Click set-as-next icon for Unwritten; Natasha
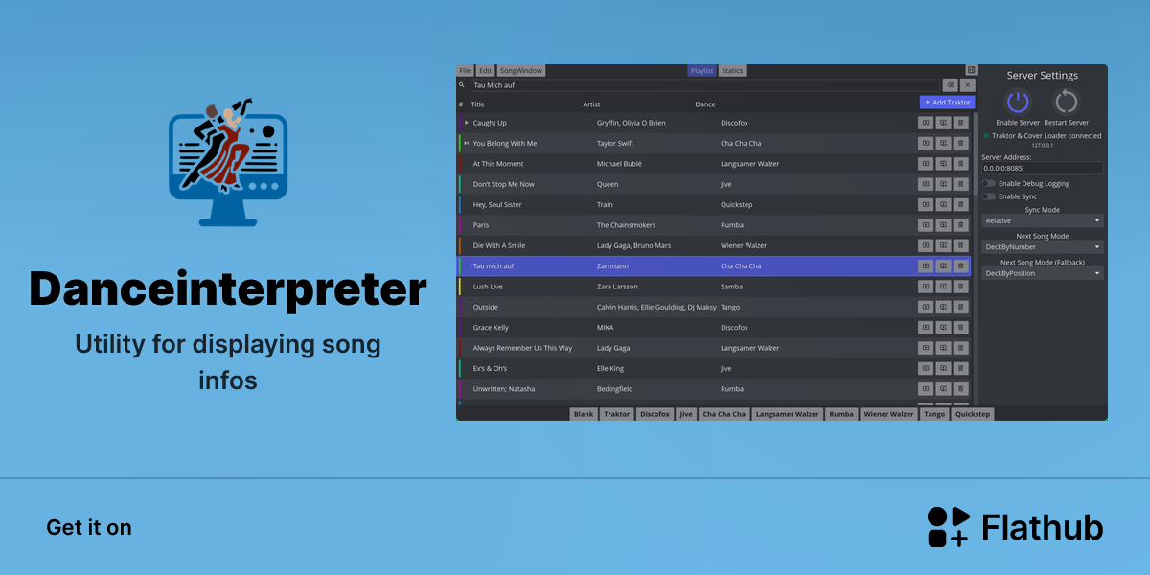The height and width of the screenshot is (575, 1150). point(943,389)
